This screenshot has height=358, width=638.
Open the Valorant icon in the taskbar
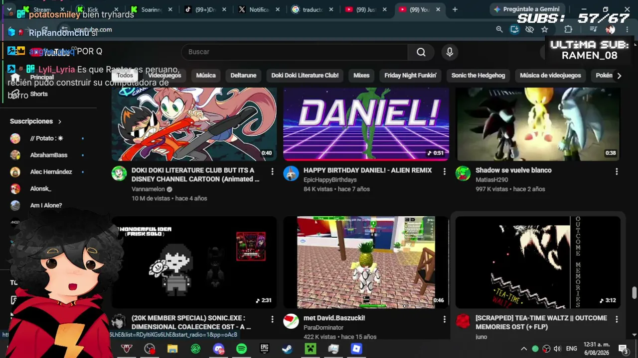pos(127,349)
